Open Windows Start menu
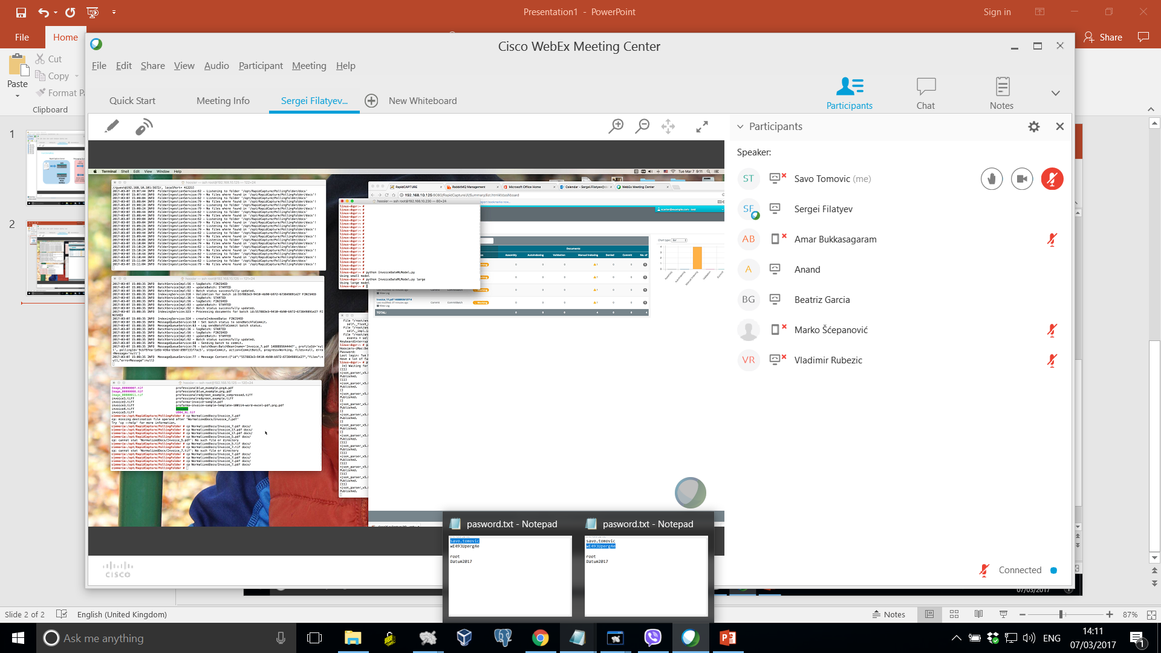 point(18,638)
